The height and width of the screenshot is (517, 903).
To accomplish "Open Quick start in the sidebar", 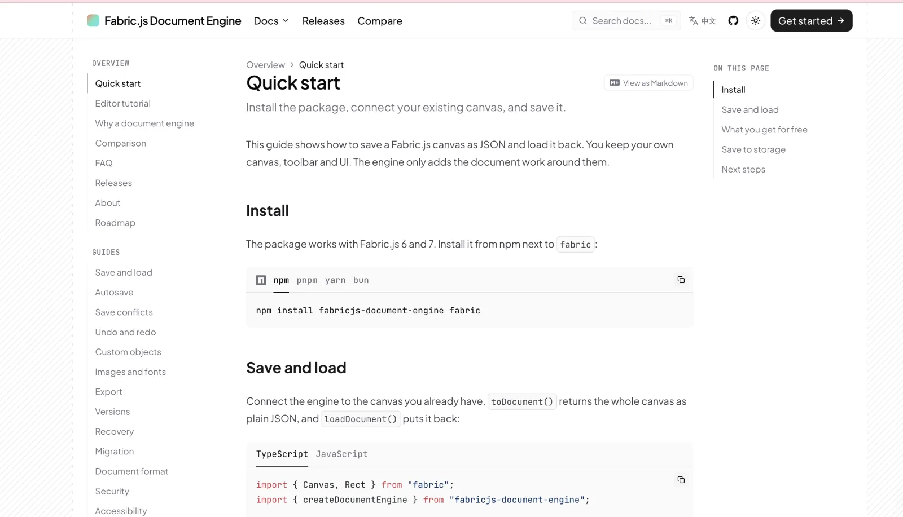I will pyautogui.click(x=118, y=83).
